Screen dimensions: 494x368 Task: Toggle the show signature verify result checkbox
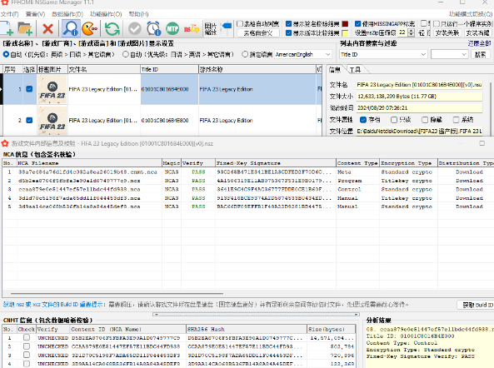(288, 23)
